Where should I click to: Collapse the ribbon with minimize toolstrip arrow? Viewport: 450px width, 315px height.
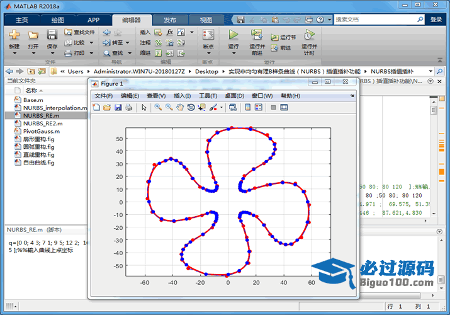(x=440, y=60)
